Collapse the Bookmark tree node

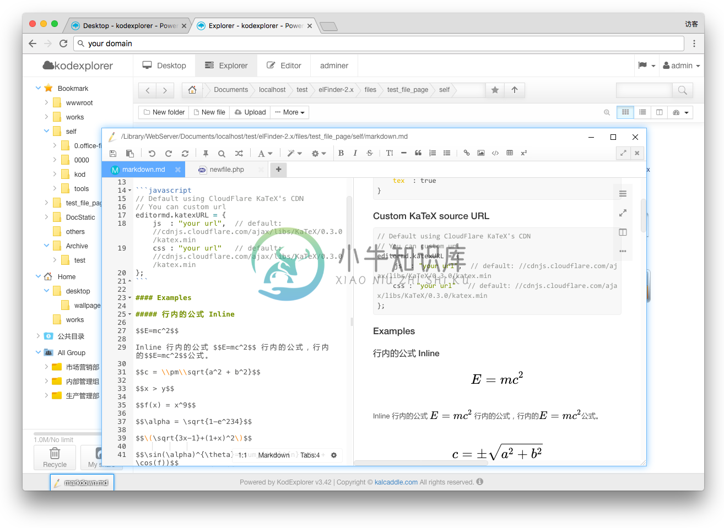click(38, 88)
